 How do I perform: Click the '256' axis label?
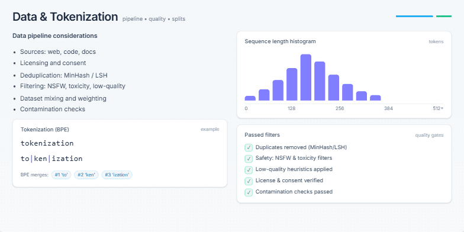click(x=340, y=109)
